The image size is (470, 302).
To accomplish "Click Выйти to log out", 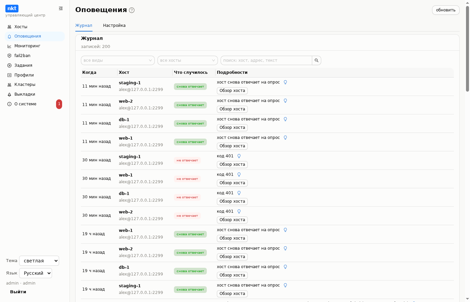I will (x=18, y=292).
